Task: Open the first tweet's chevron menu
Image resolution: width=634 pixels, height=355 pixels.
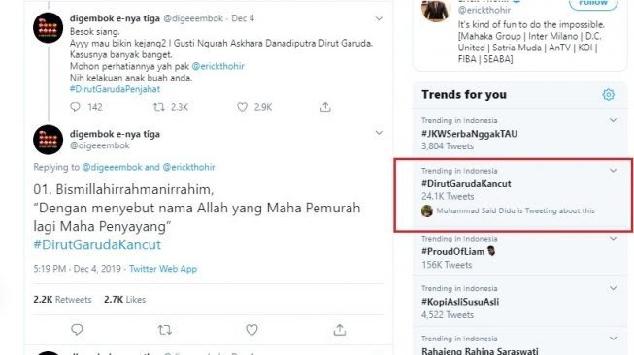Action: [x=379, y=18]
